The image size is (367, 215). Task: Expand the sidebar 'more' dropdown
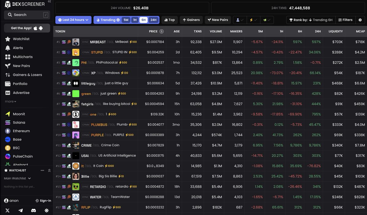10,101
